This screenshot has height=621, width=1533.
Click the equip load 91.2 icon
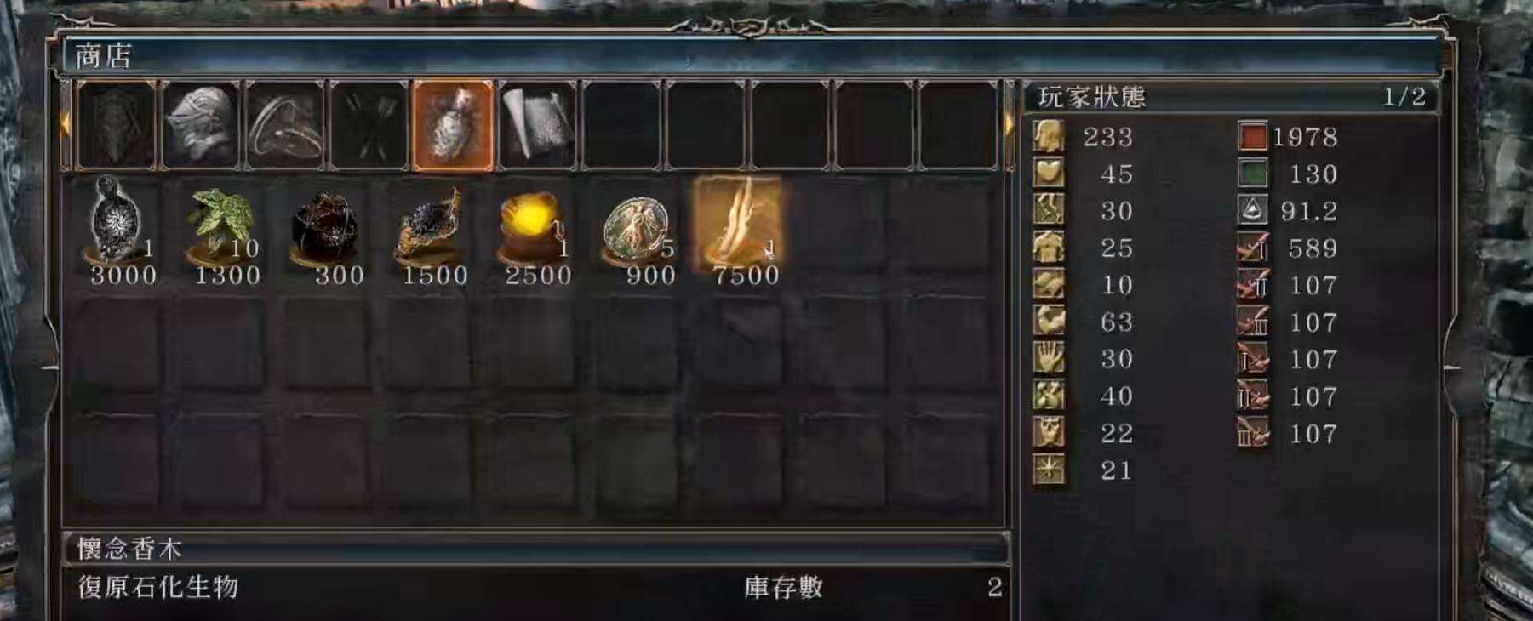(1252, 210)
